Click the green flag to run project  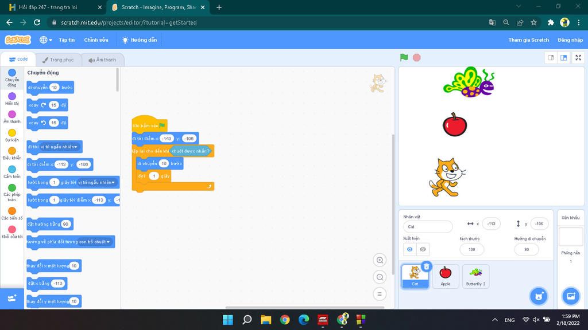coord(404,58)
